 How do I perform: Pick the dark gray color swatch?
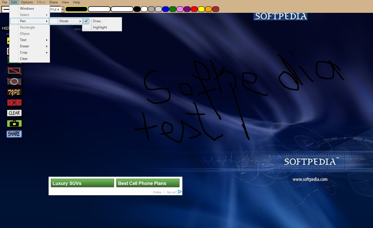[151, 9]
